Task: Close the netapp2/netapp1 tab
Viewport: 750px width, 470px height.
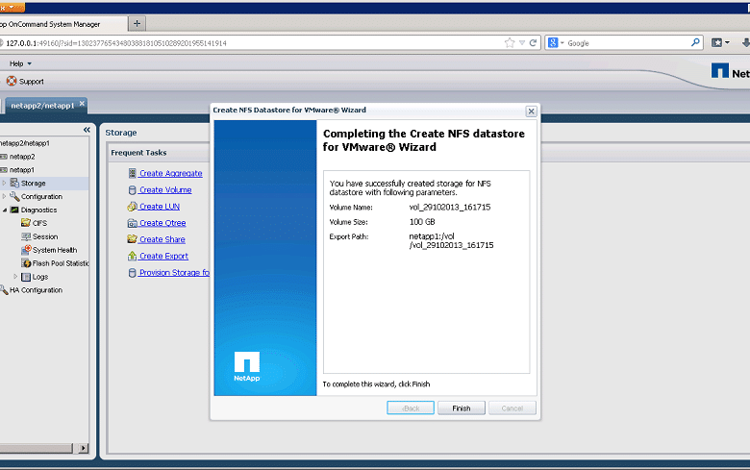Action: point(83,103)
